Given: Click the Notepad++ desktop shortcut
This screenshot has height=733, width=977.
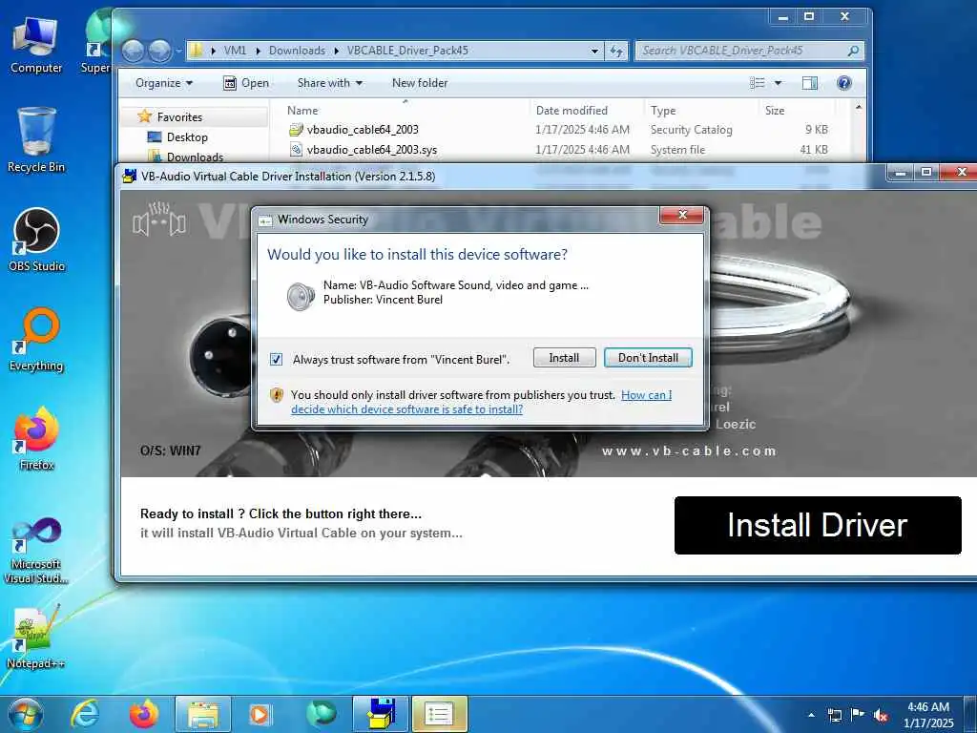Looking at the screenshot, I should (36, 637).
